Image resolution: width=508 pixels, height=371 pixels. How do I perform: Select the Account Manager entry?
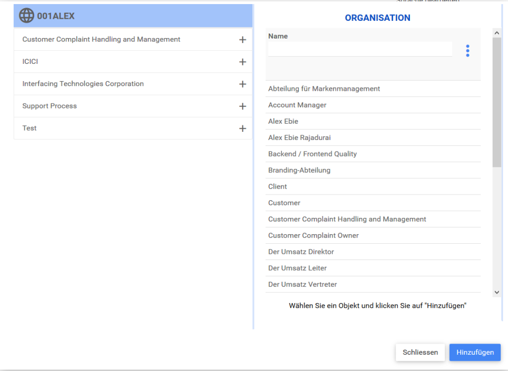[x=297, y=105]
